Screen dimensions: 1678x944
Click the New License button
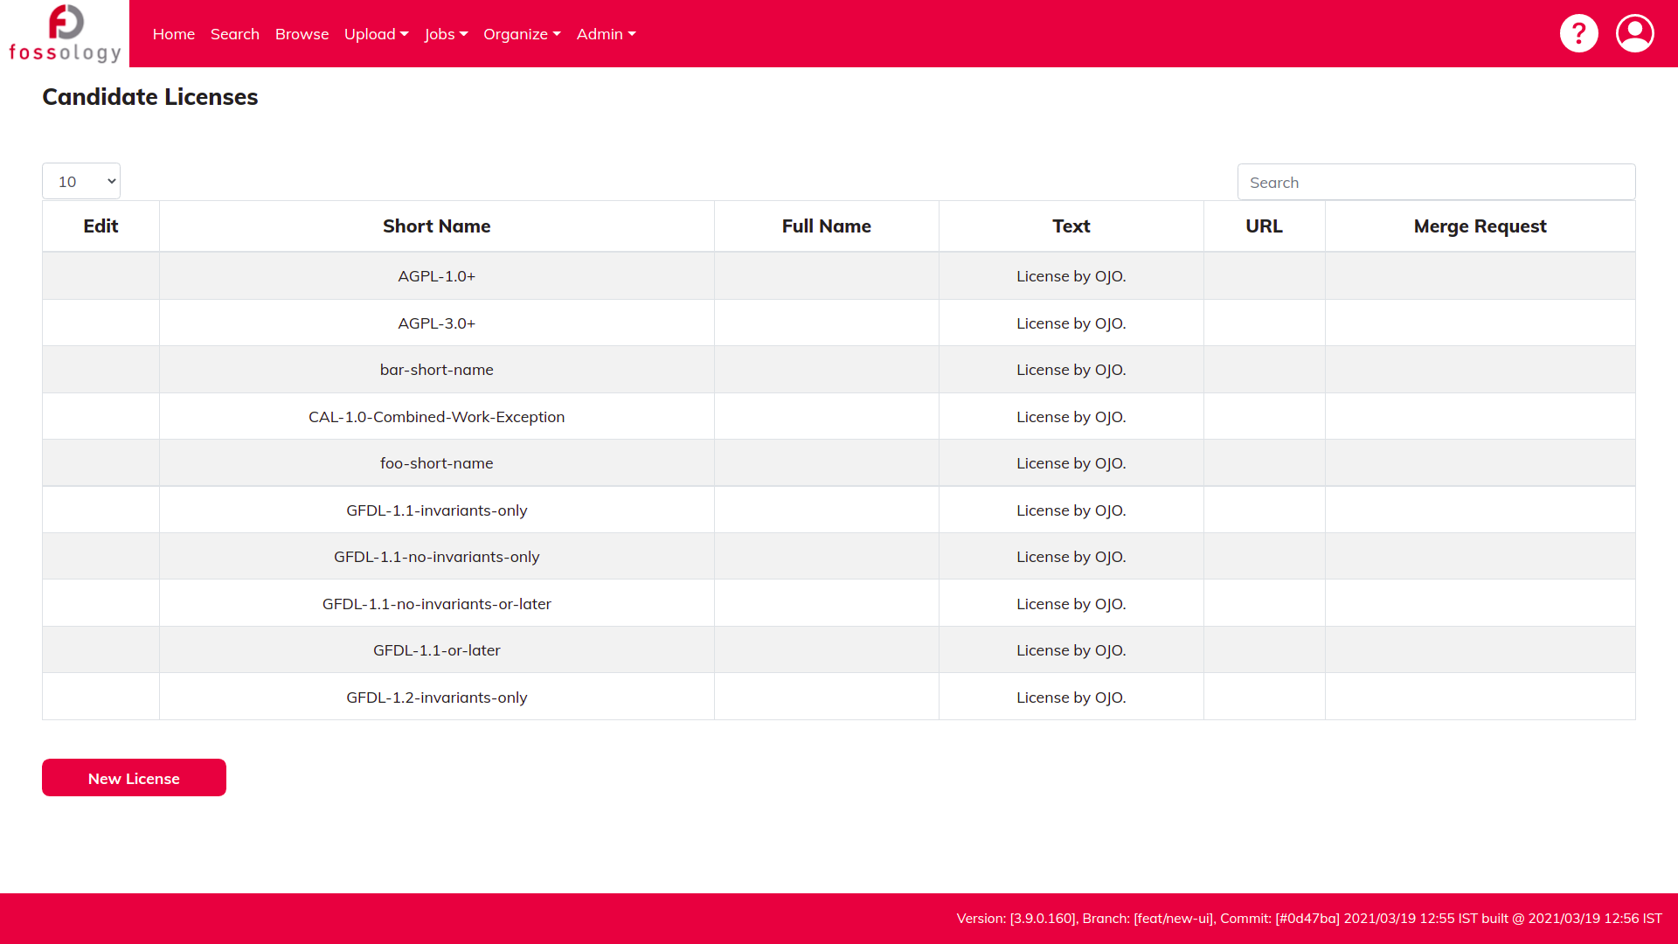134,778
